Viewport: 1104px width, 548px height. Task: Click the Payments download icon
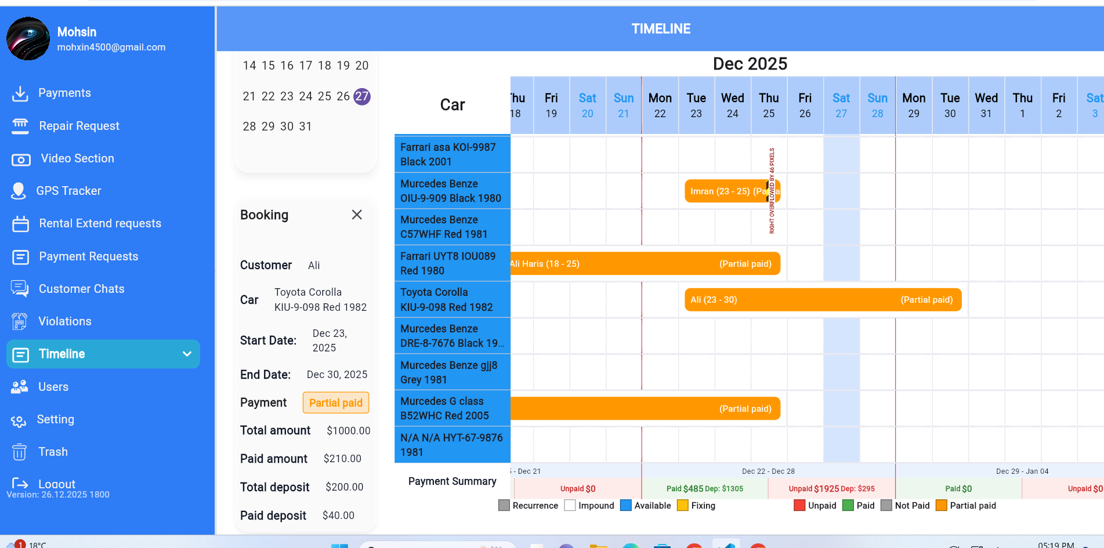click(x=20, y=93)
